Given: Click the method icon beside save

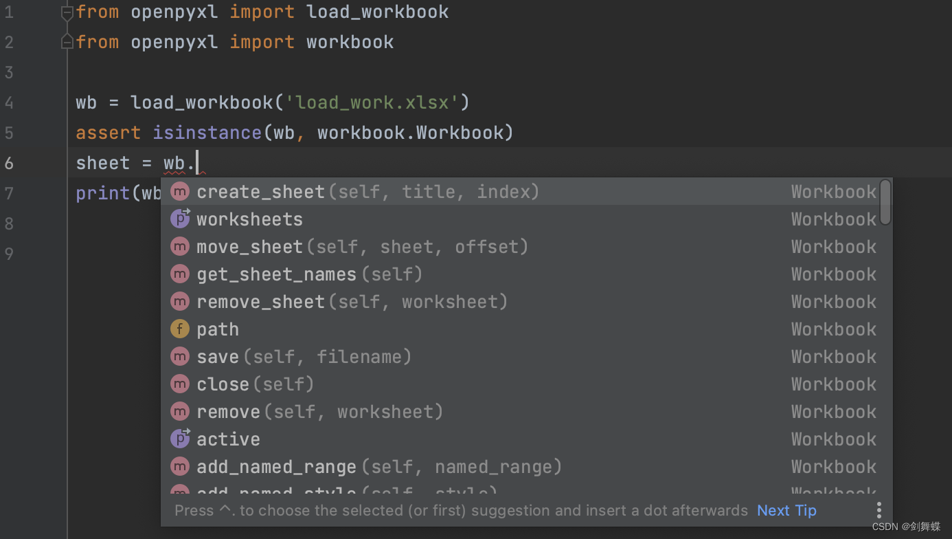Looking at the screenshot, I should tap(179, 357).
